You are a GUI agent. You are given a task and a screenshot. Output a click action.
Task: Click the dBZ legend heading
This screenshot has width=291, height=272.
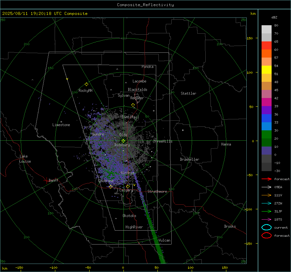[x=274, y=17]
